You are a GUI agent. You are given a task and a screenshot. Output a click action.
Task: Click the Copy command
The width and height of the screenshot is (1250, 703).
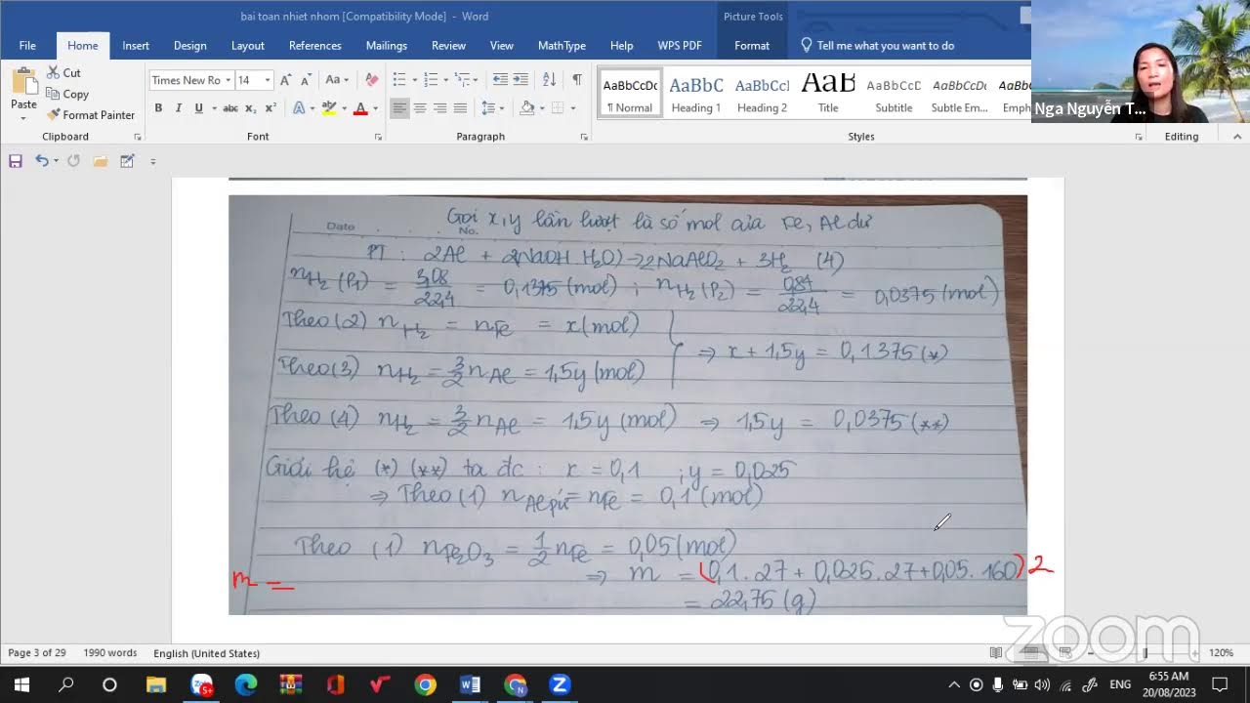(x=67, y=94)
